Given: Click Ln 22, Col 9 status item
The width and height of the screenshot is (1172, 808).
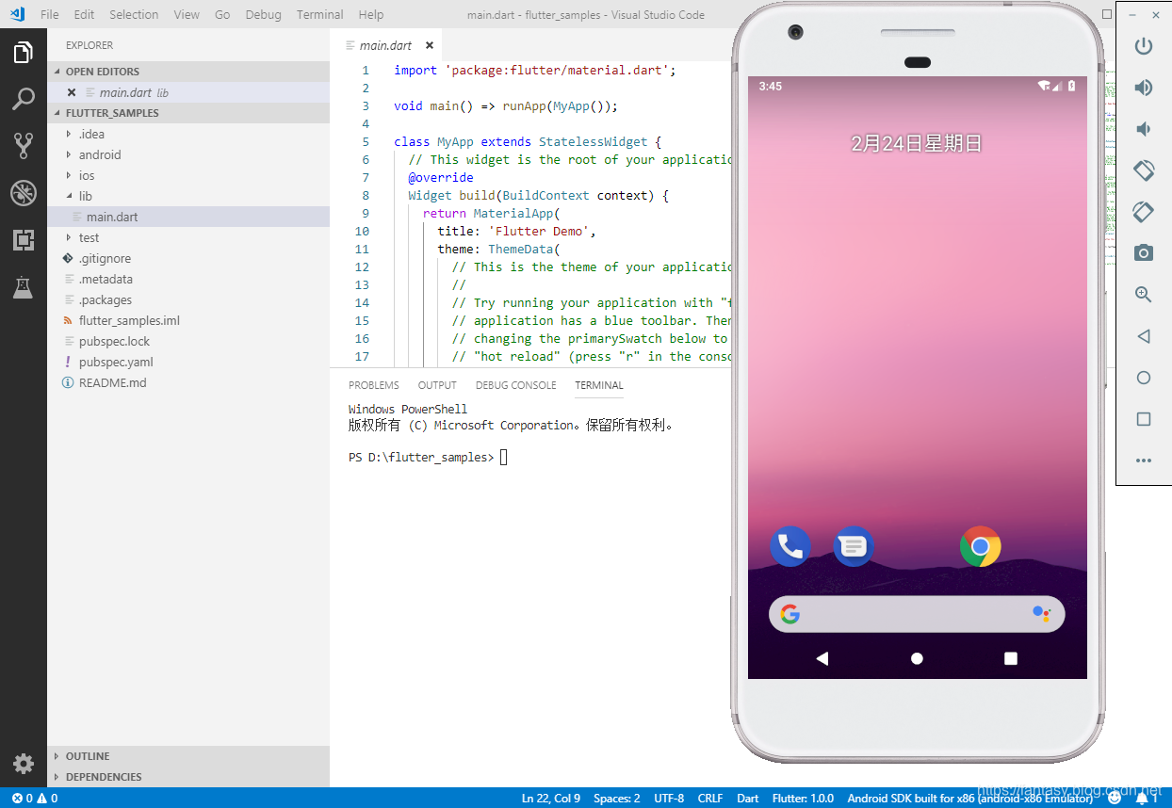Looking at the screenshot, I should pos(551,798).
